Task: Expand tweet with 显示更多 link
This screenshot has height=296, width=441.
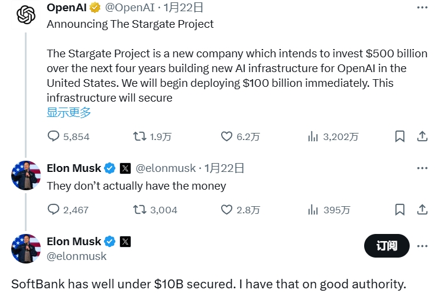Action: click(x=69, y=112)
